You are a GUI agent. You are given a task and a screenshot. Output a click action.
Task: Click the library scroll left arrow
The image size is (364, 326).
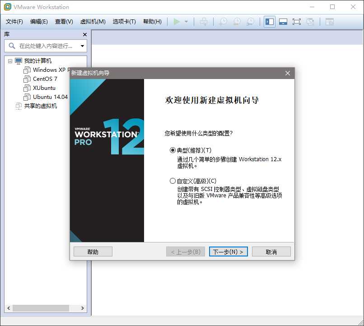coord(9,308)
